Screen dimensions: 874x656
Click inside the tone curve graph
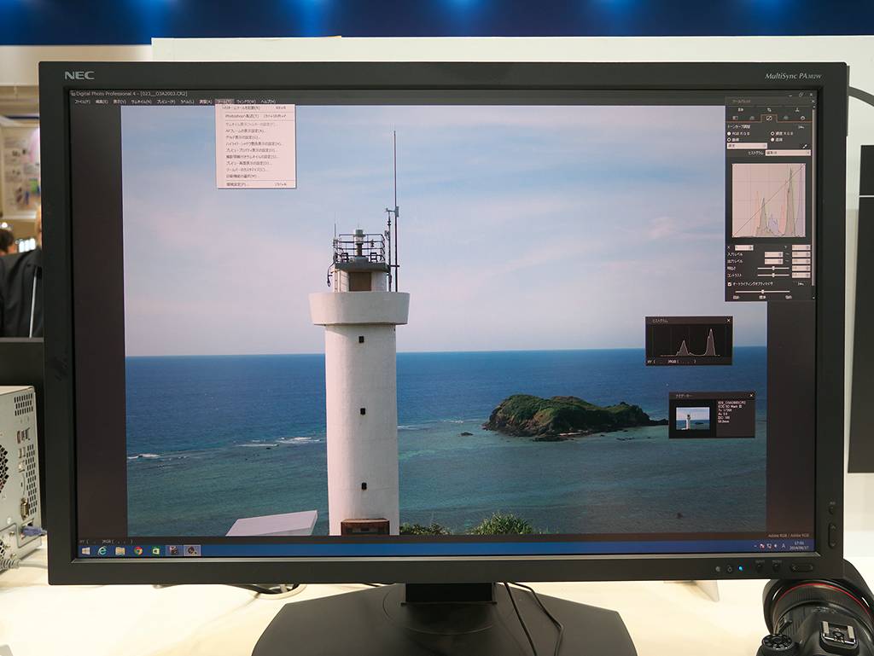click(x=769, y=200)
